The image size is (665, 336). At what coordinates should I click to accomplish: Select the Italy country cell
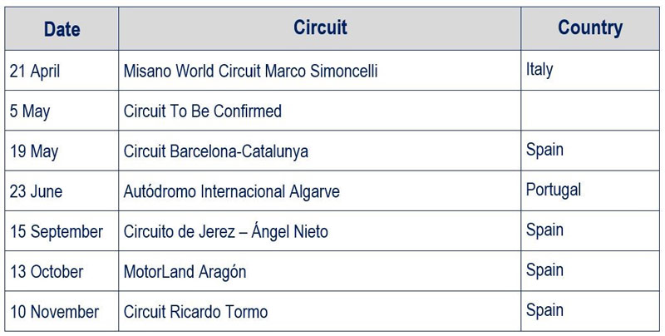pos(539,70)
